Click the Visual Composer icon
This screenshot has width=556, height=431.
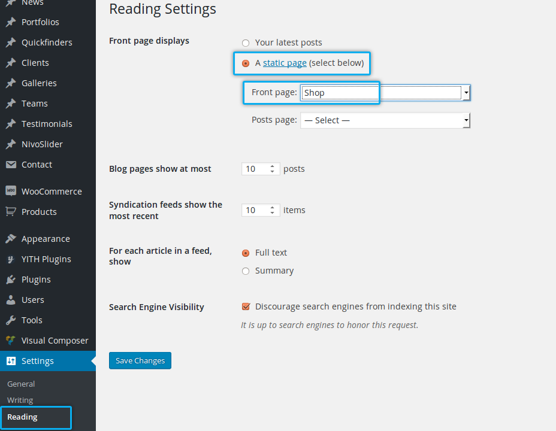(x=11, y=340)
